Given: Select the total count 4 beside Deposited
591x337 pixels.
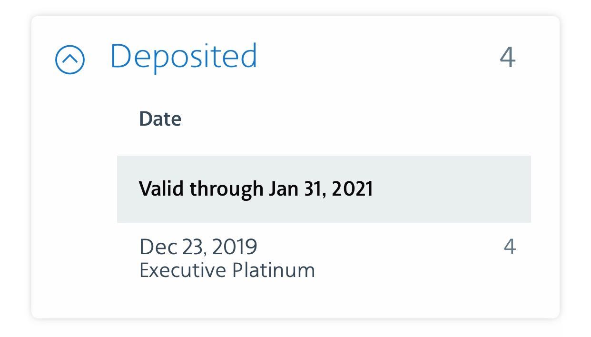Looking at the screenshot, I should [508, 58].
